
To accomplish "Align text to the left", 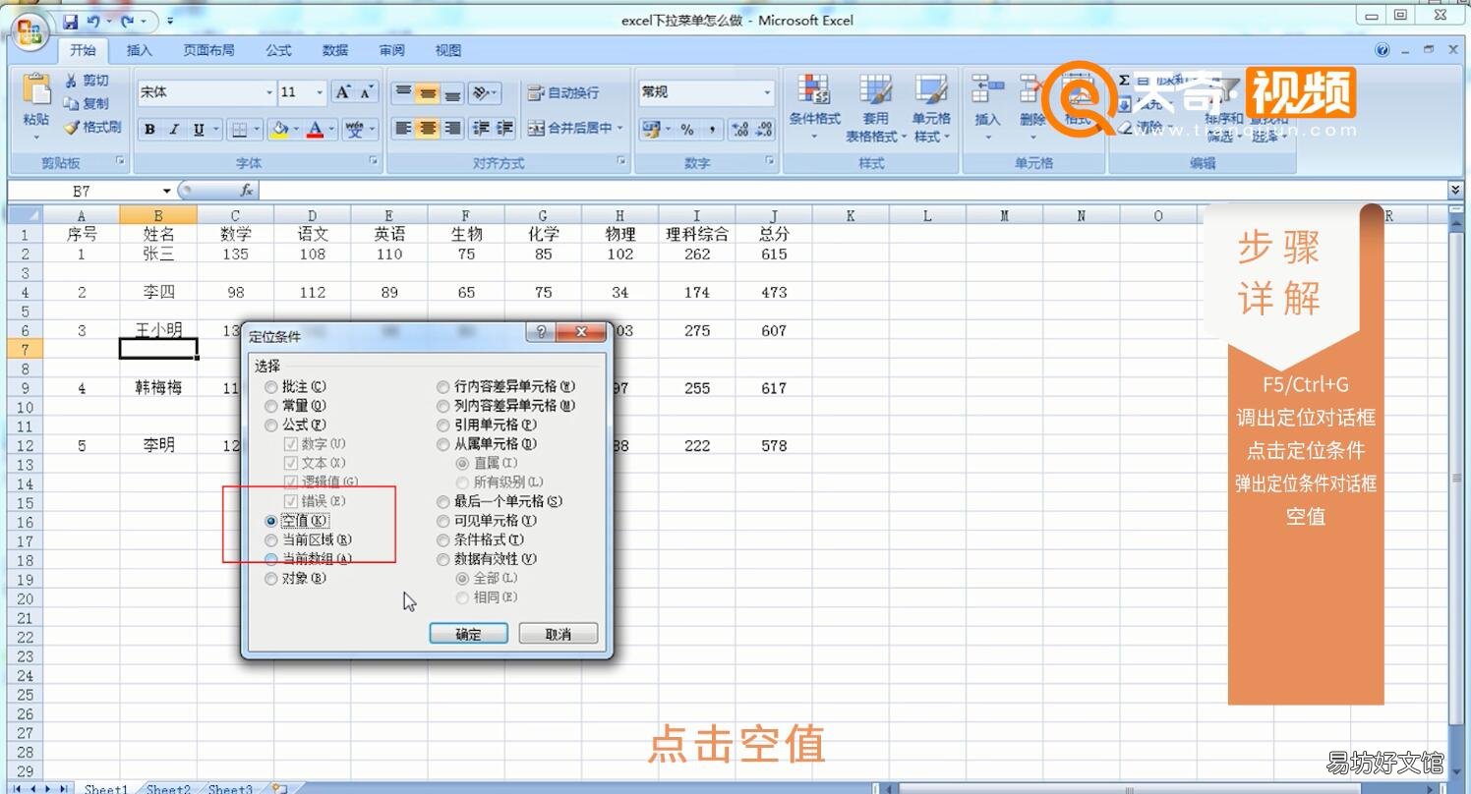I will click(x=403, y=128).
